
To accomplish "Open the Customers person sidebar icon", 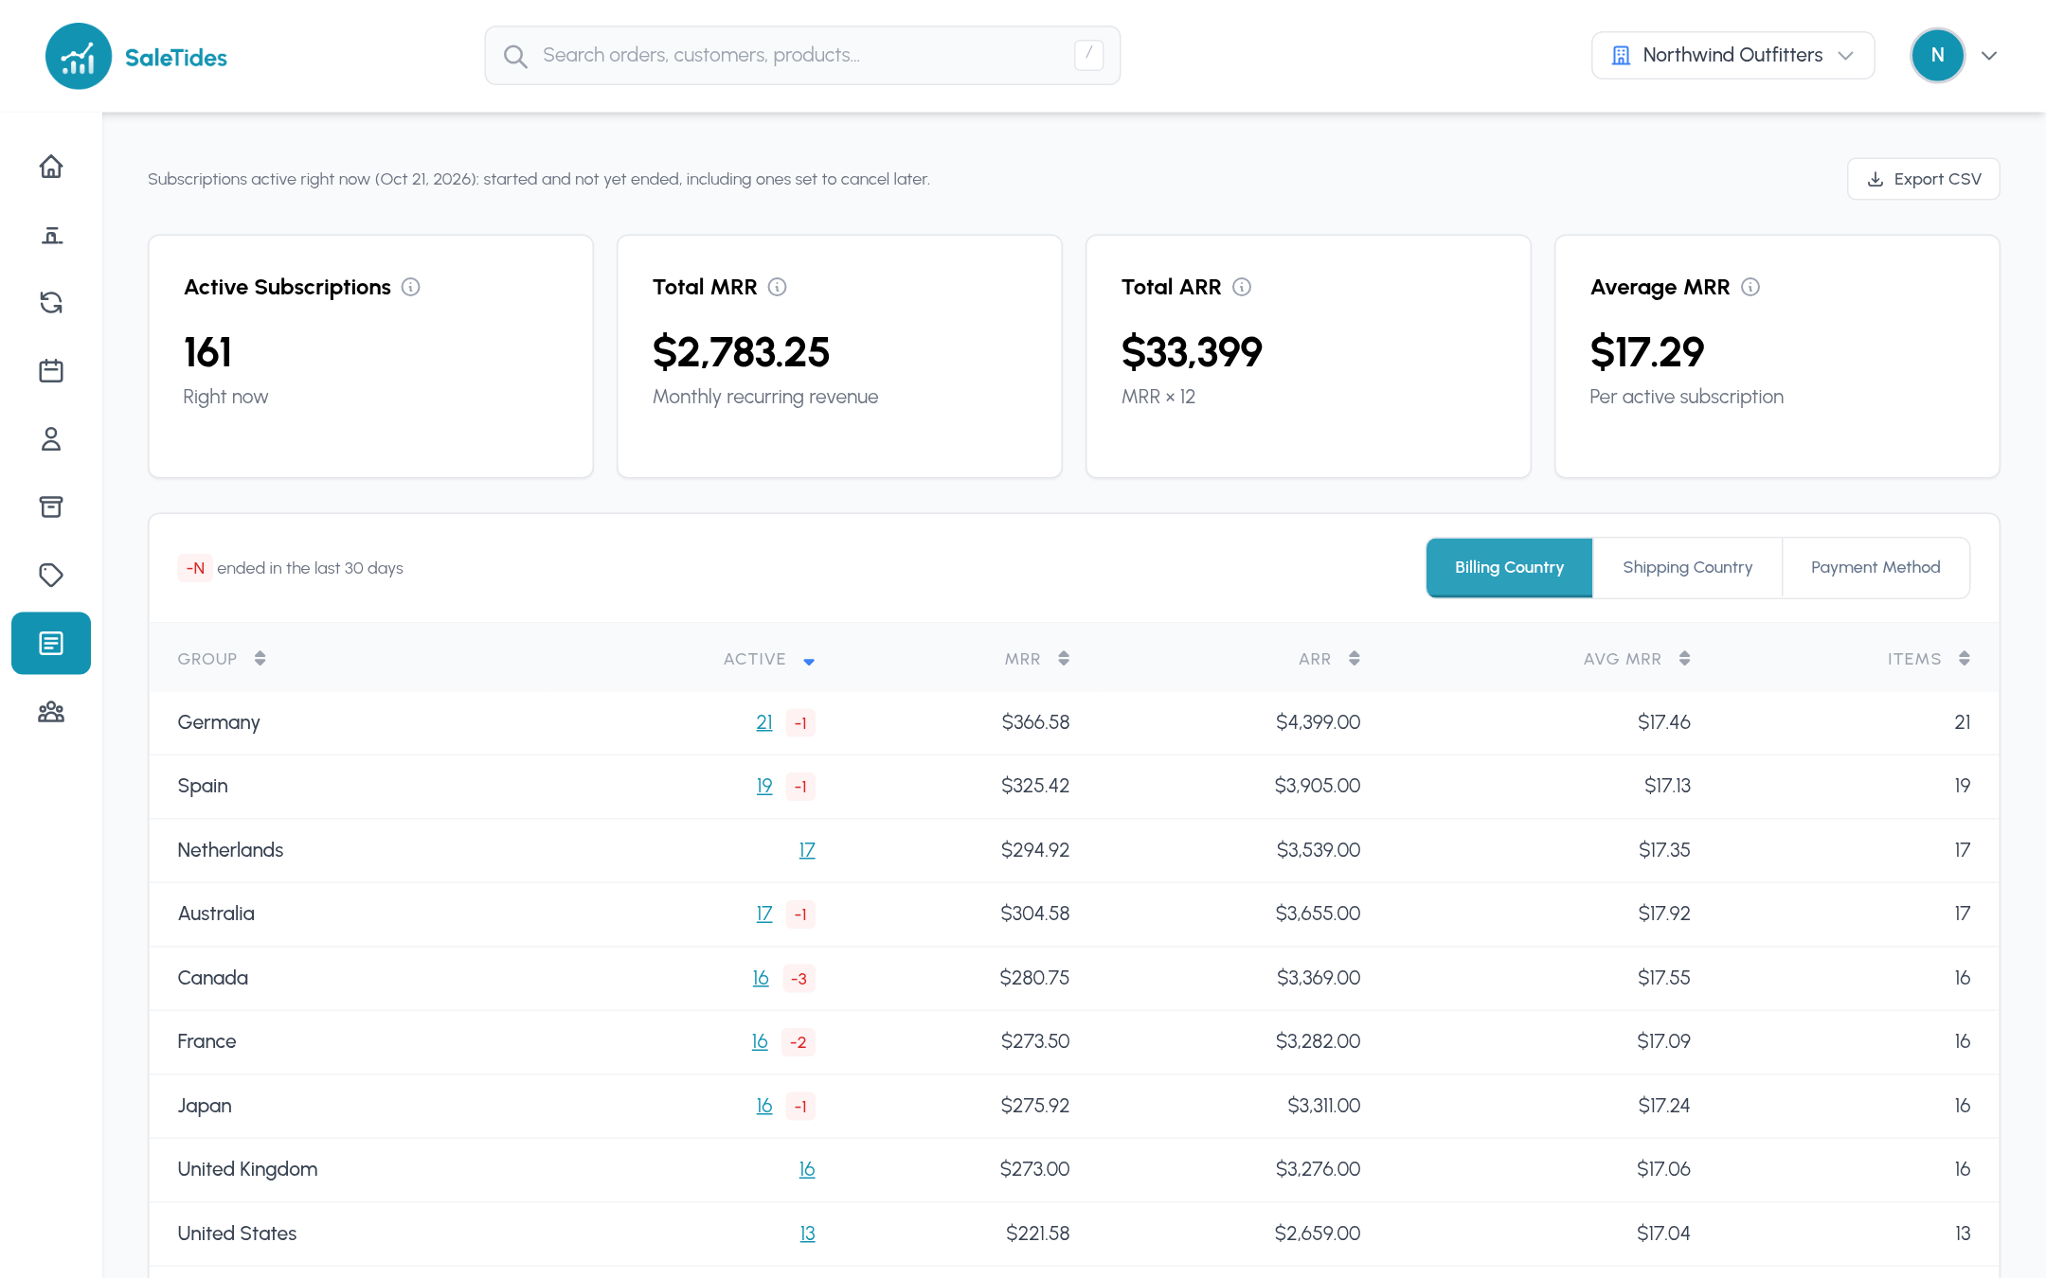I will (x=51, y=439).
